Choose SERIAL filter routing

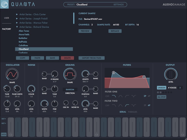[123, 112]
